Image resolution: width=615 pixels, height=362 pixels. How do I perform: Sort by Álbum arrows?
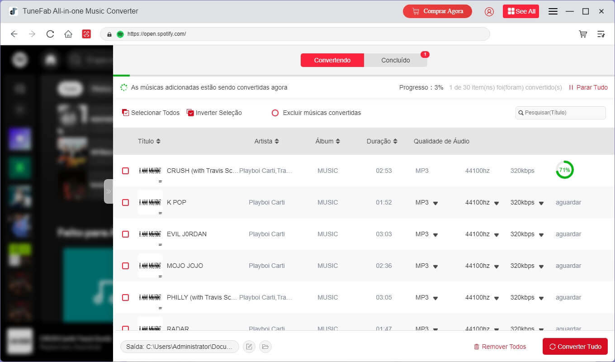pyautogui.click(x=338, y=141)
